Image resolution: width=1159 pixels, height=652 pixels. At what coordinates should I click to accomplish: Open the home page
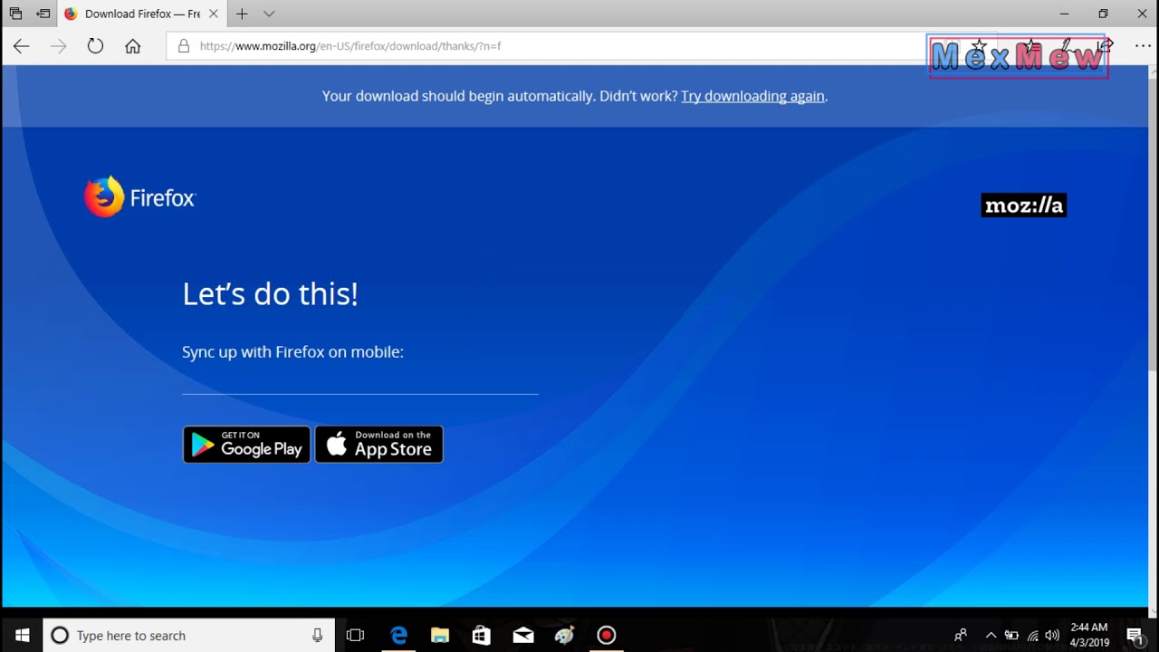(x=133, y=46)
